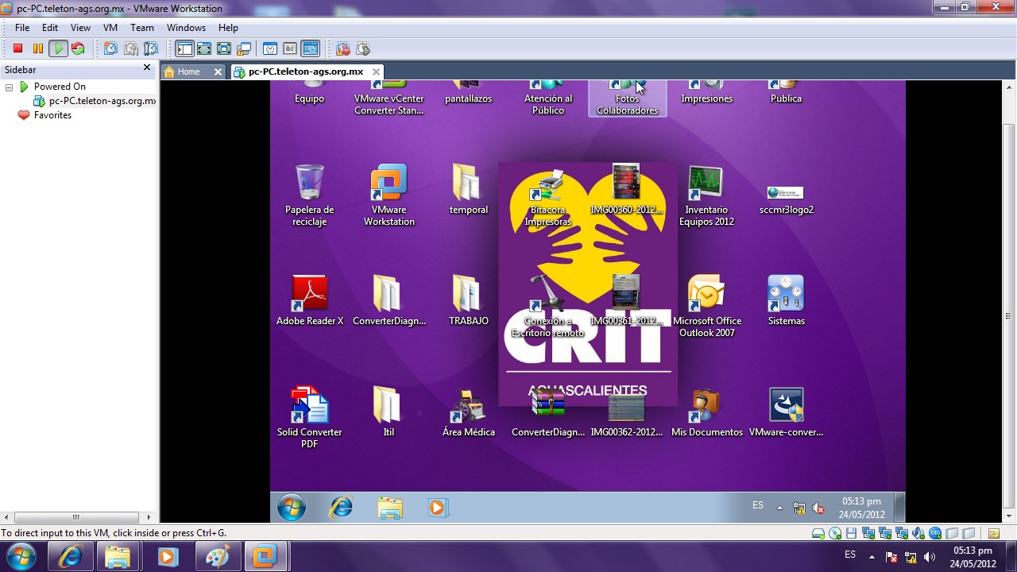Start recording the VM execution
1017x572 pixels.
(x=343, y=48)
